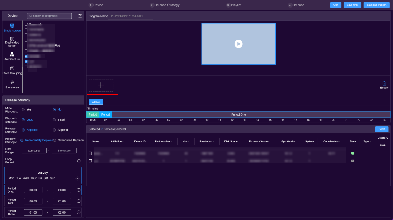Open the start date picker 2024-02-27

coord(34,151)
